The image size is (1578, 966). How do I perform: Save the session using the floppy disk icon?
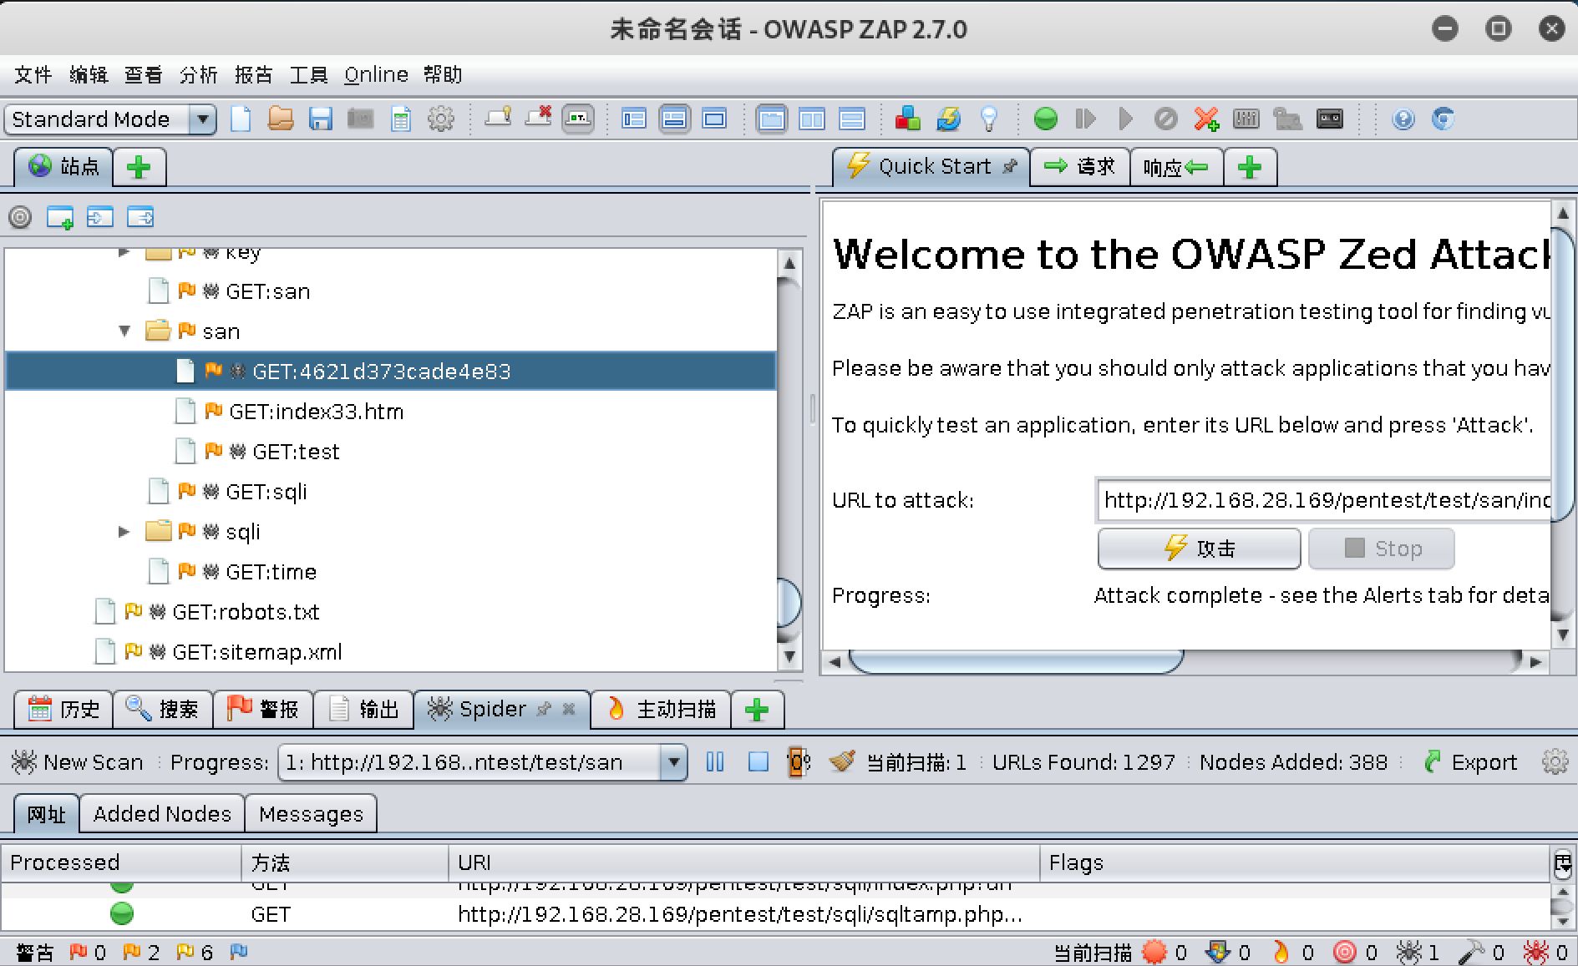(x=320, y=119)
